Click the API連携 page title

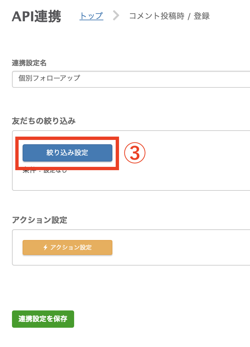[36, 16]
